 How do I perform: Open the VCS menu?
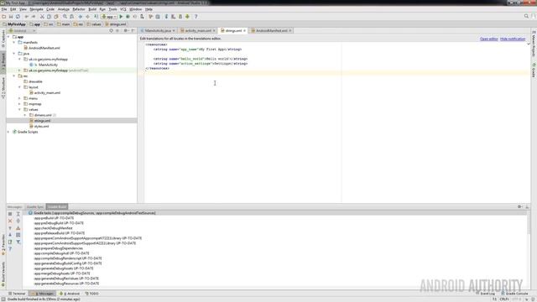[x=123, y=9]
